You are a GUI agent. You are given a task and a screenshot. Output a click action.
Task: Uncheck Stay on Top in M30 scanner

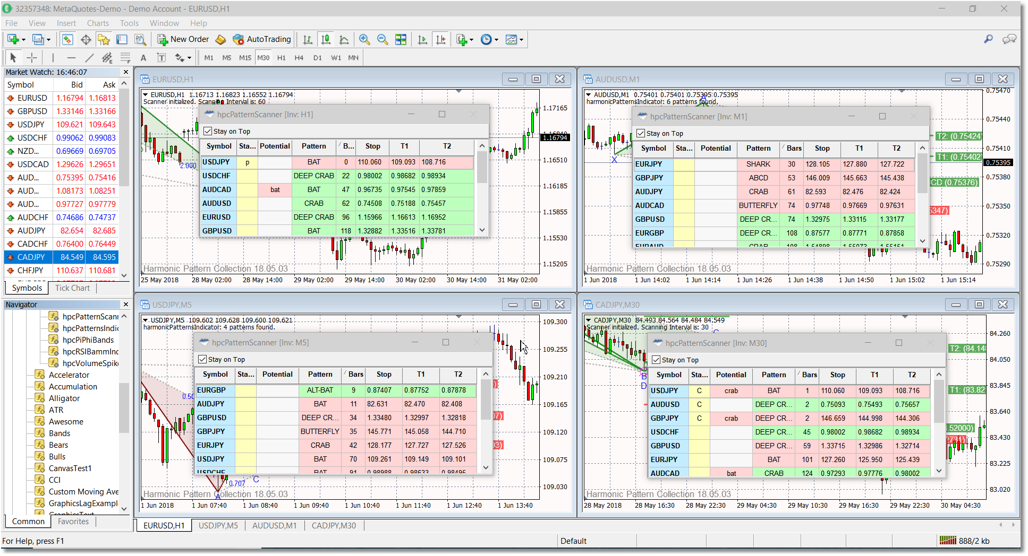coord(657,360)
